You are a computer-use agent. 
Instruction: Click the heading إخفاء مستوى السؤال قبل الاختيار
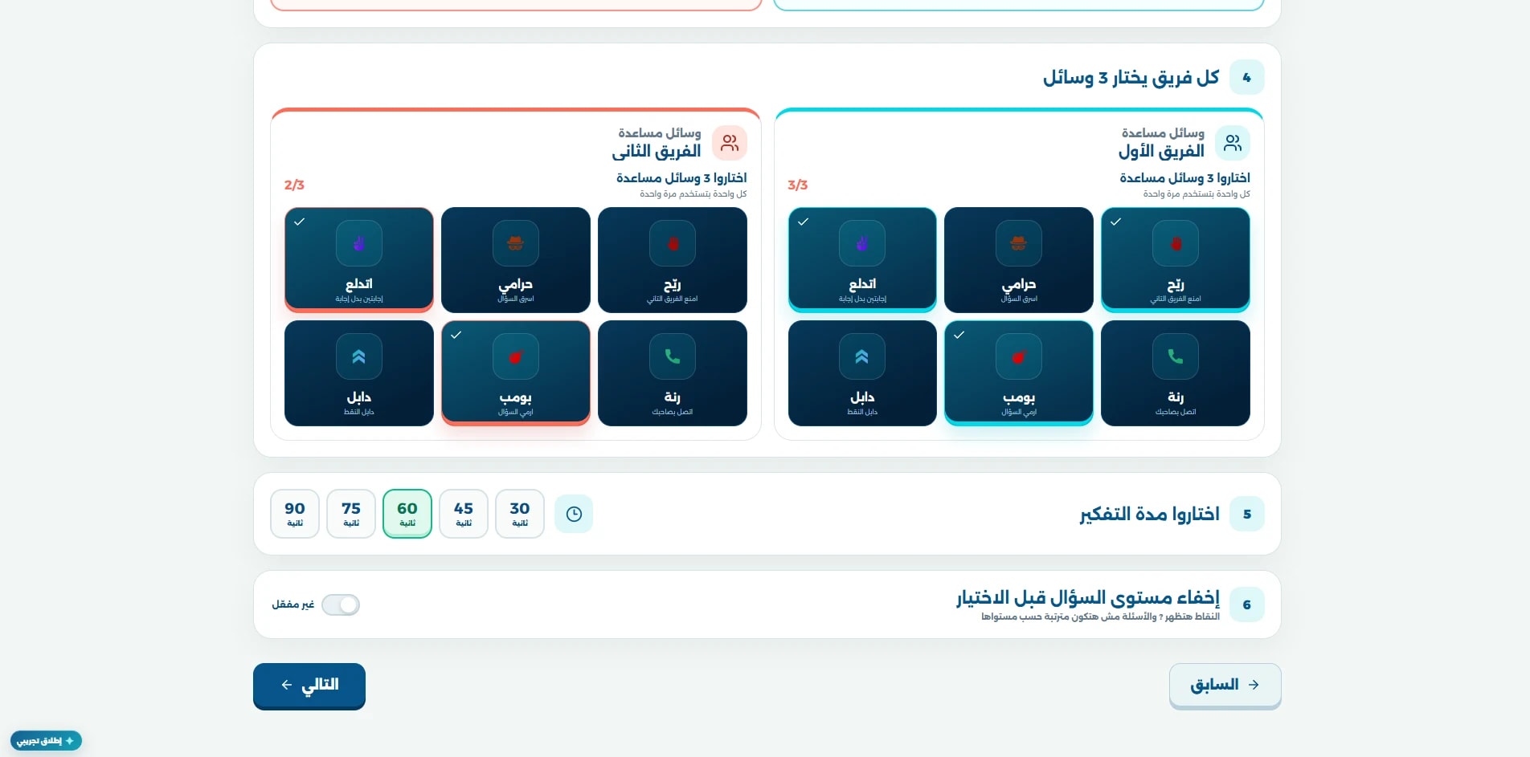(x=1088, y=597)
